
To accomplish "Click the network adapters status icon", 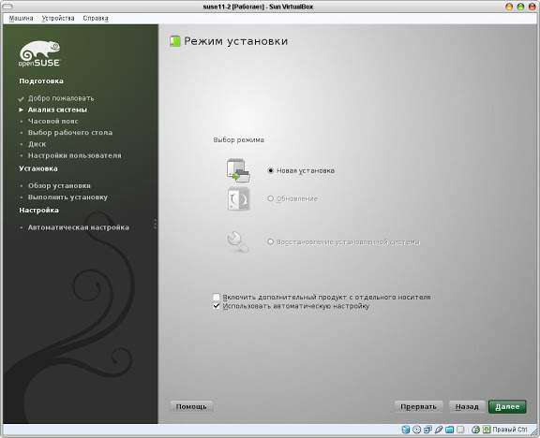I will click(427, 430).
